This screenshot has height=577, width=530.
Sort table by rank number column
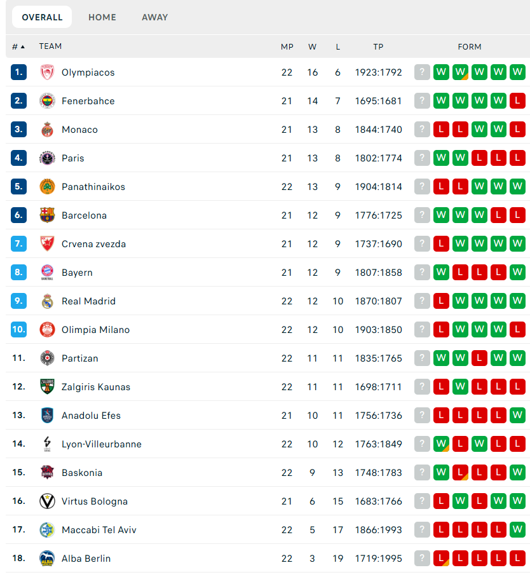coord(18,46)
